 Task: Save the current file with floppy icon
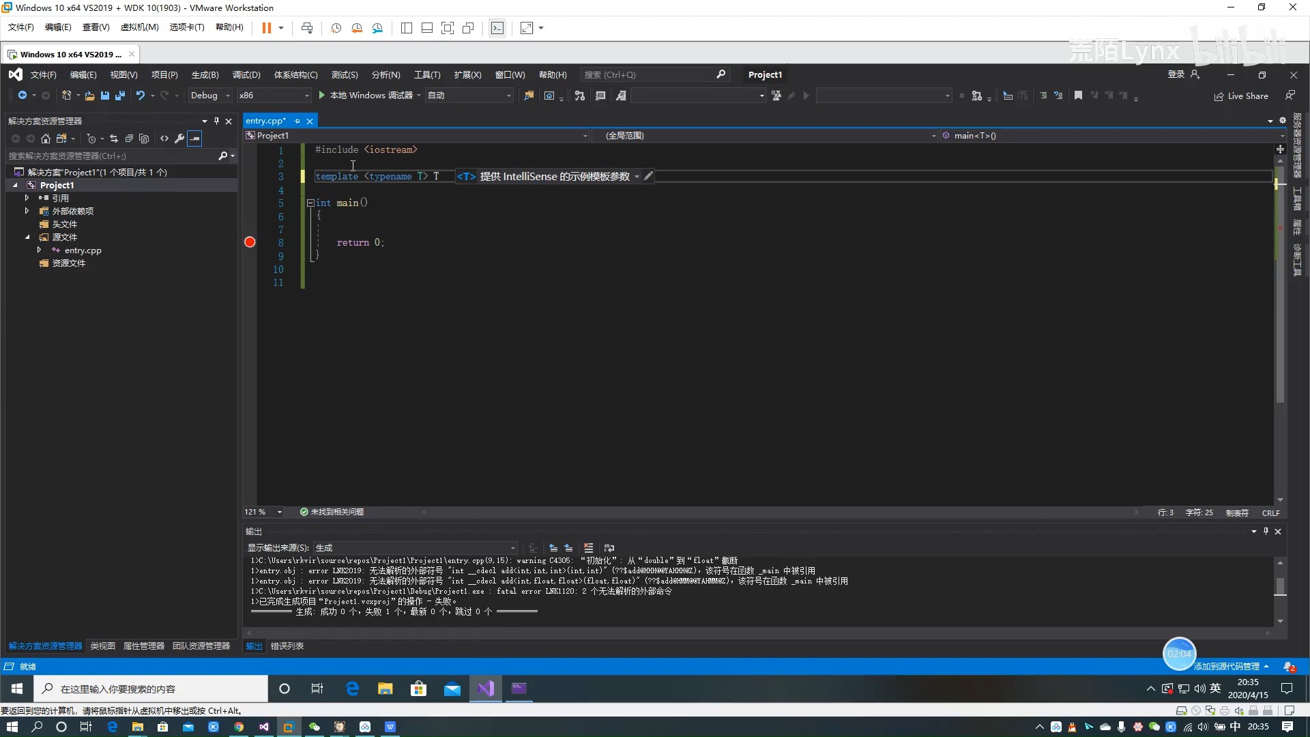[x=105, y=96]
